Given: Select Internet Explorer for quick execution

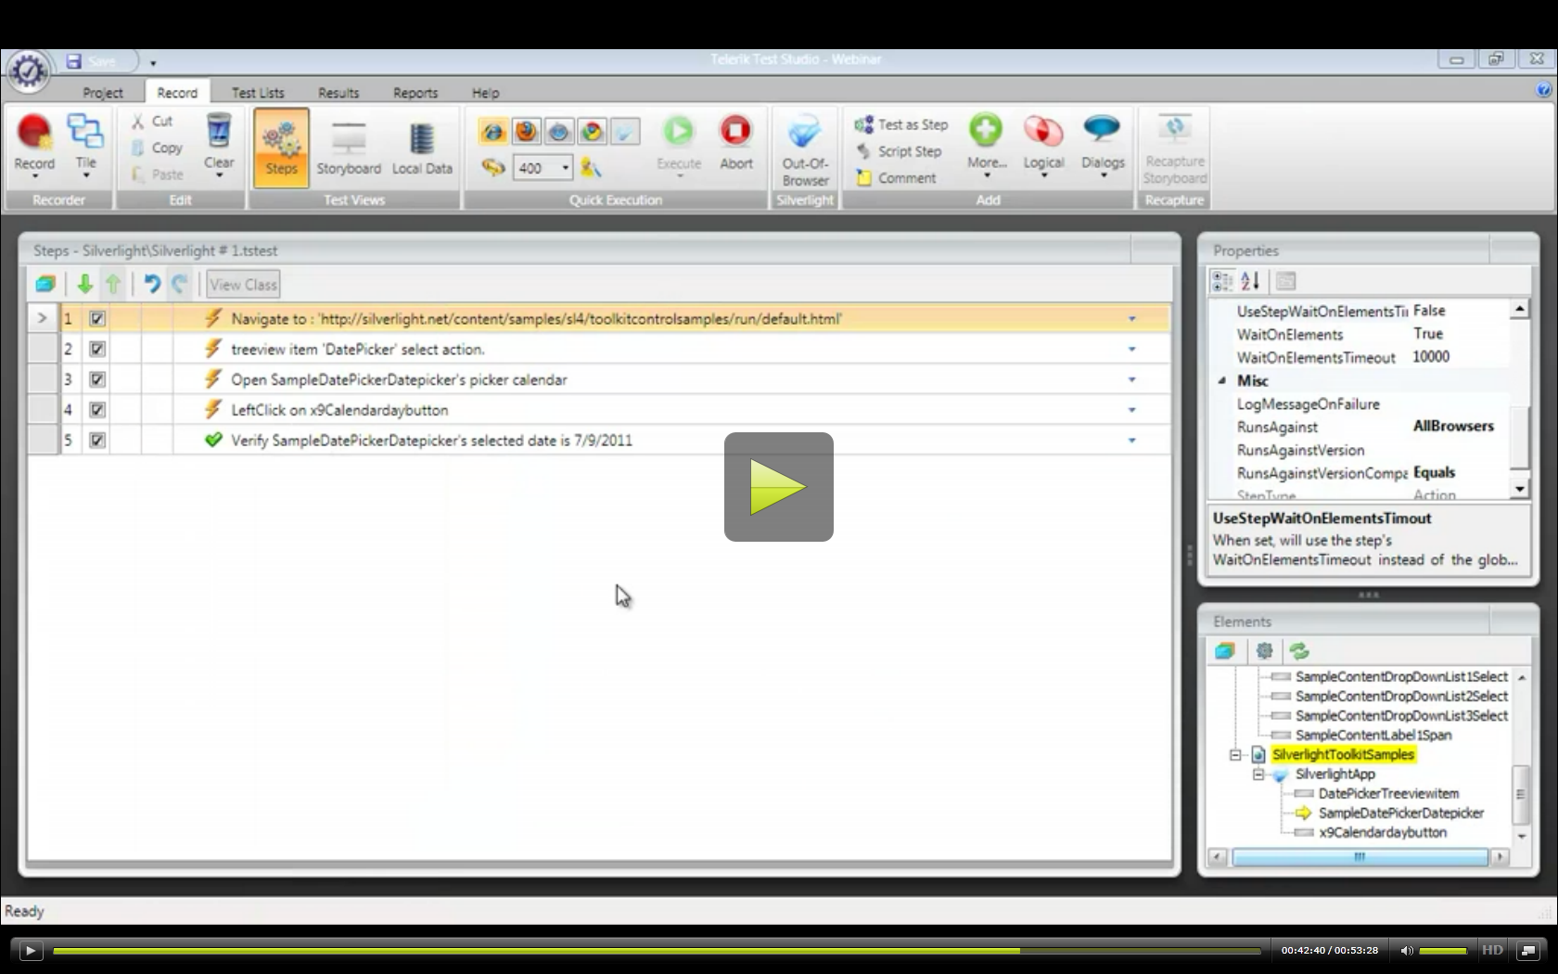Looking at the screenshot, I should point(492,132).
